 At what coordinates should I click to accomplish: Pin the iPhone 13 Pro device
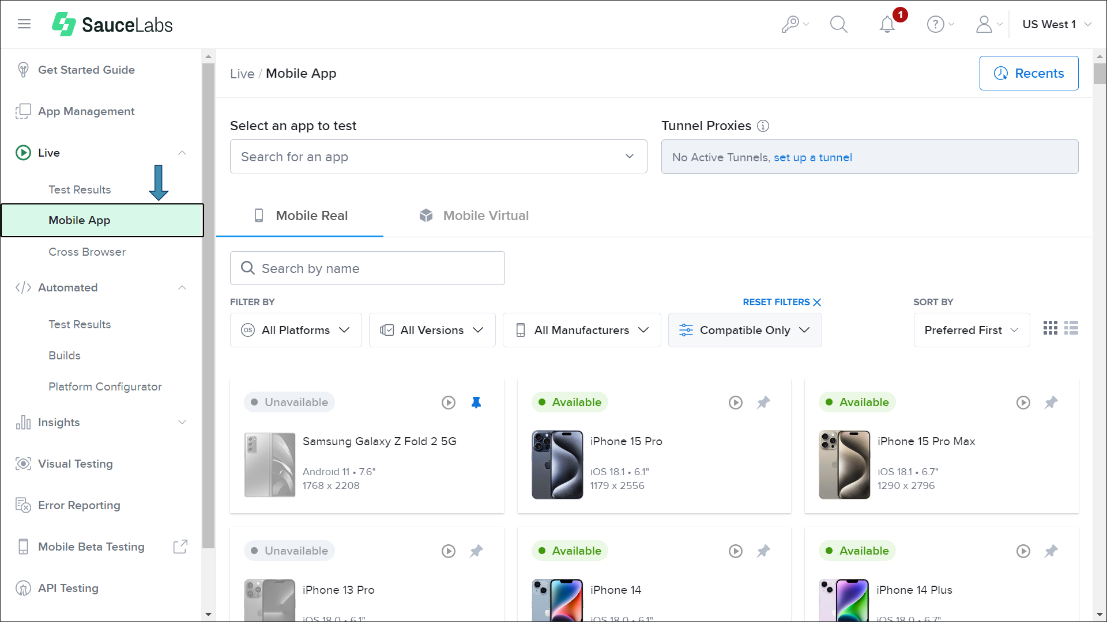coord(476,551)
